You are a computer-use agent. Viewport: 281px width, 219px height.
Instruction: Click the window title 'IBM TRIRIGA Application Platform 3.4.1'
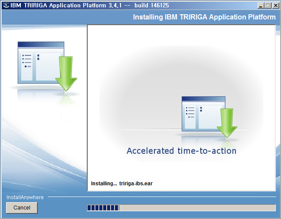click(66, 5)
